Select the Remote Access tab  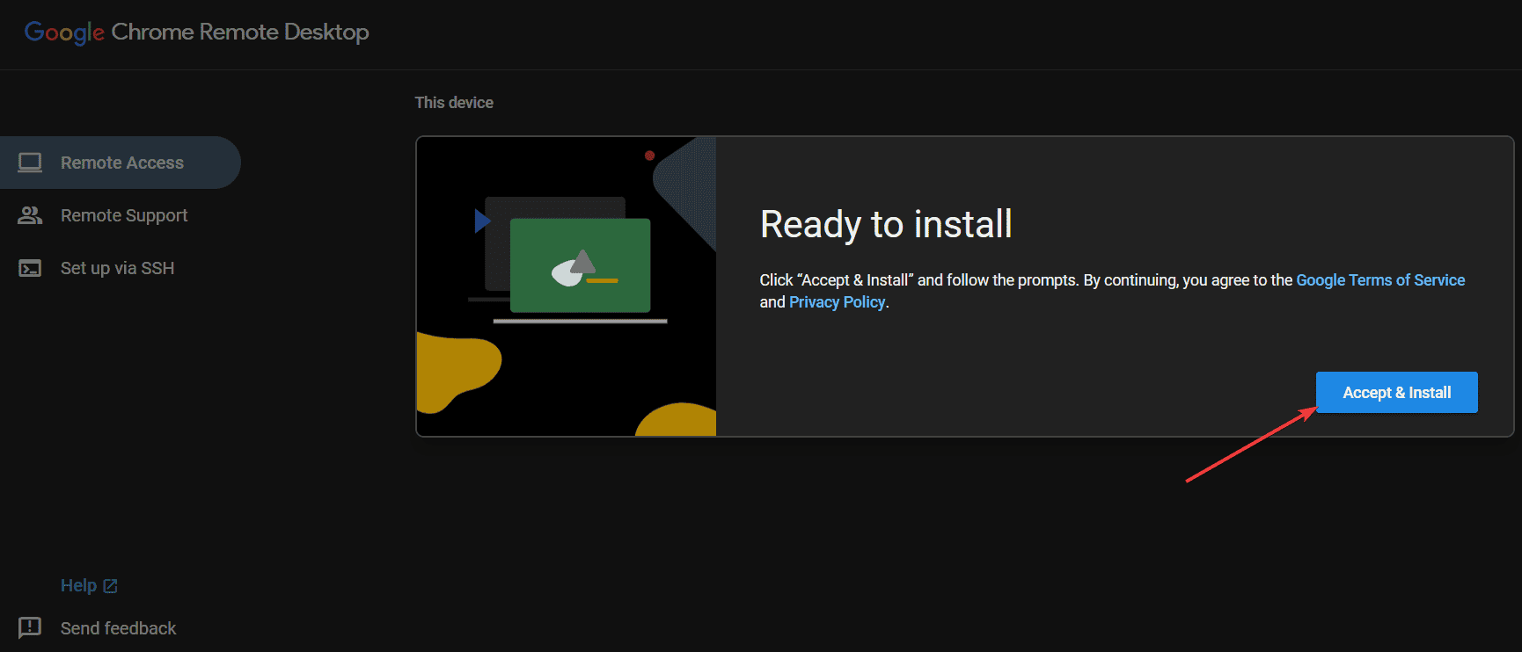point(120,163)
